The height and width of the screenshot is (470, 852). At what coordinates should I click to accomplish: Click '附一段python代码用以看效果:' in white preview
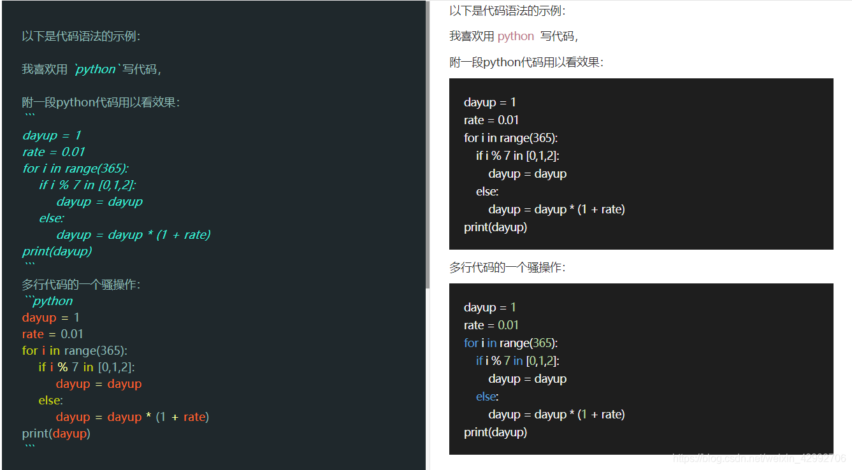[526, 62]
